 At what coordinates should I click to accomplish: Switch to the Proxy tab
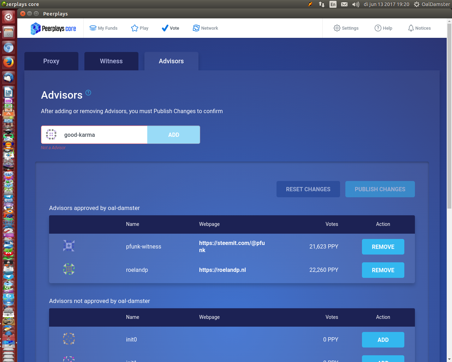tap(51, 61)
